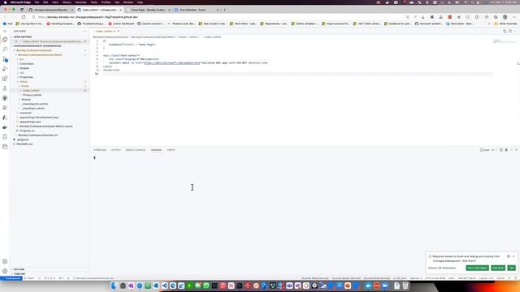Image resolution: width=520 pixels, height=292 pixels.
Task: Switch to the Problems panel tab
Action: [100, 150]
